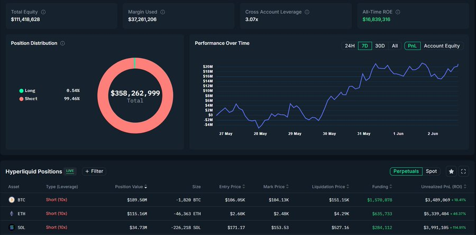Click the Long percentage 0.54%
The height and width of the screenshot is (235, 476).
pos(73,91)
